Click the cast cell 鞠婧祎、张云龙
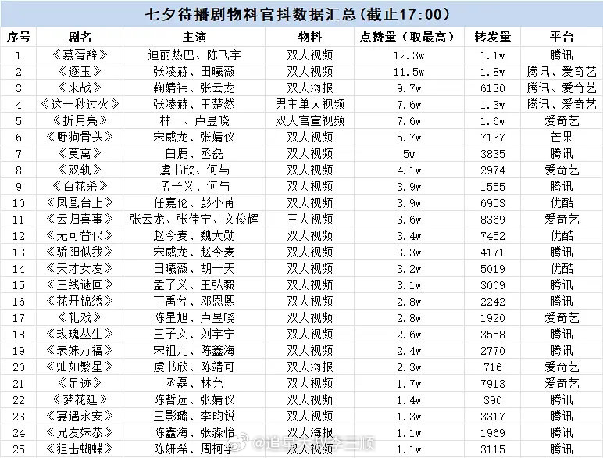Image resolution: width=603 pixels, height=458 pixels. [194, 88]
